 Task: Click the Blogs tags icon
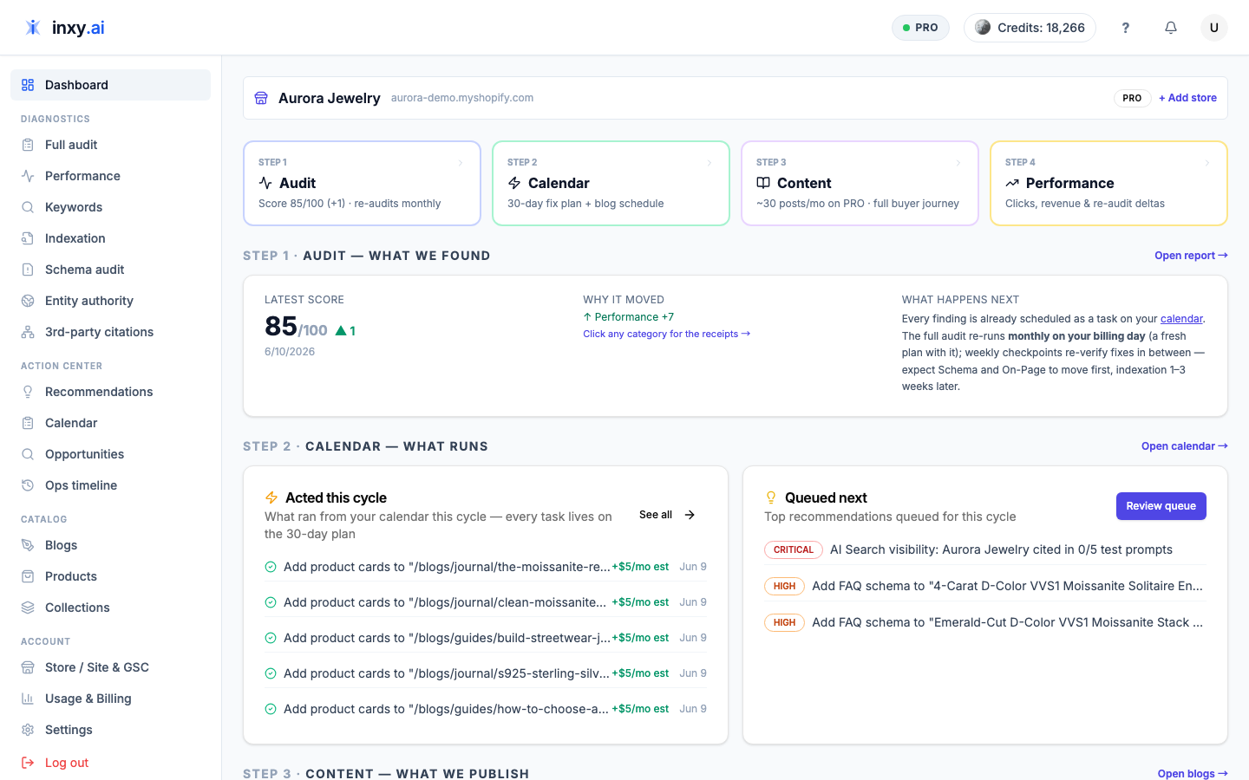tap(28, 545)
